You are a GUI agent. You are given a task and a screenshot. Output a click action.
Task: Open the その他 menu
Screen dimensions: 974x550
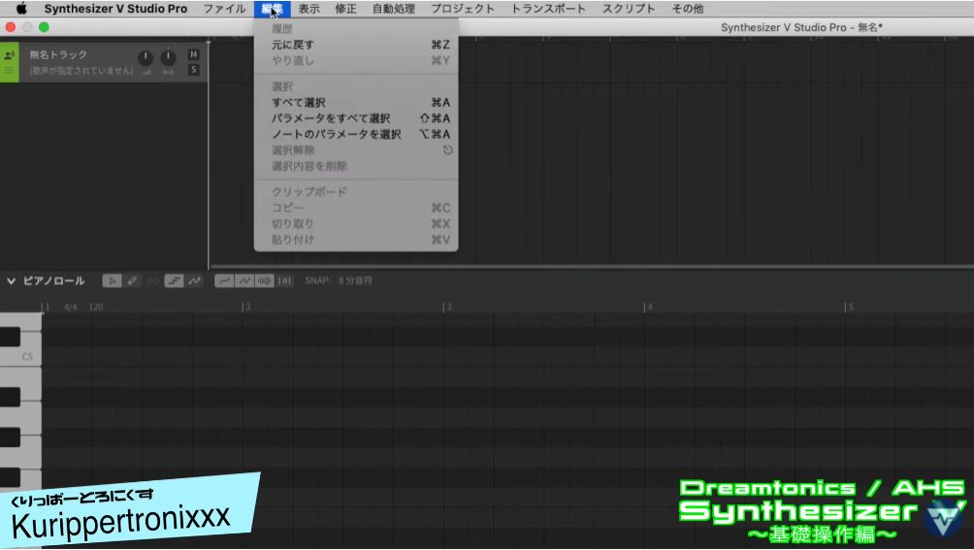pos(688,9)
